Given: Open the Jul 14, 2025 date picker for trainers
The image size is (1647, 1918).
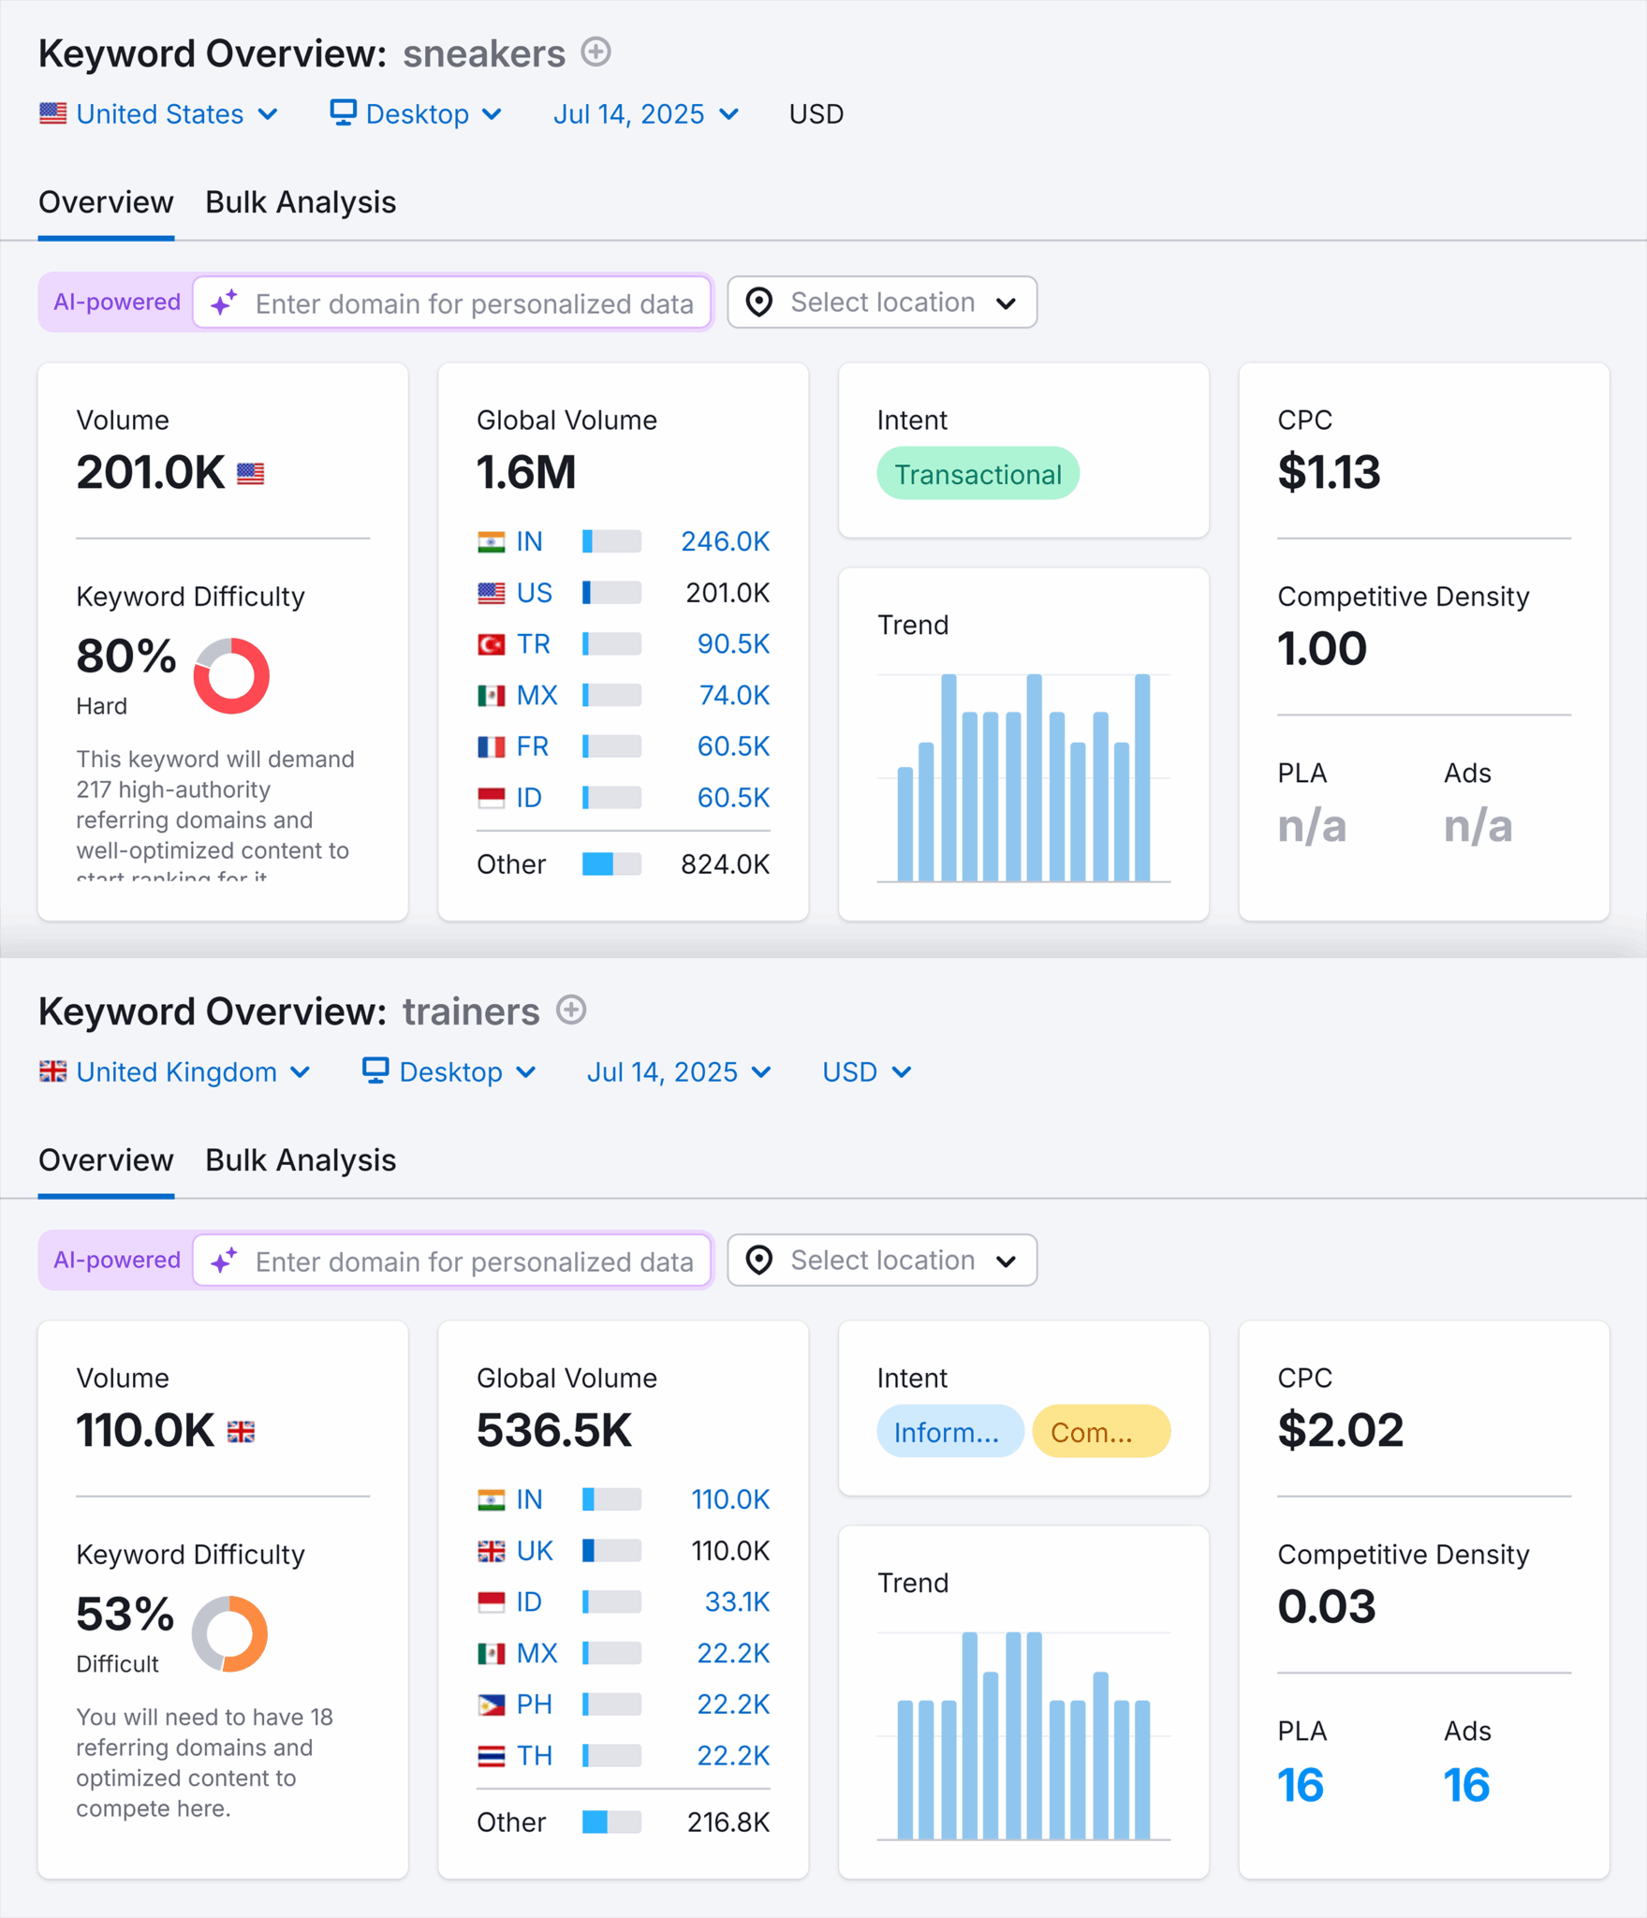Looking at the screenshot, I should pyautogui.click(x=680, y=1072).
